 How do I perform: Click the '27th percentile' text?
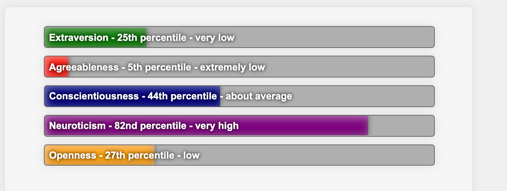click(x=140, y=155)
